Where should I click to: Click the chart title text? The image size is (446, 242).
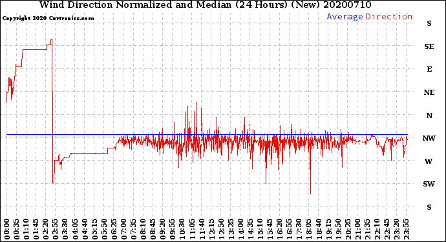[x=205, y=5]
